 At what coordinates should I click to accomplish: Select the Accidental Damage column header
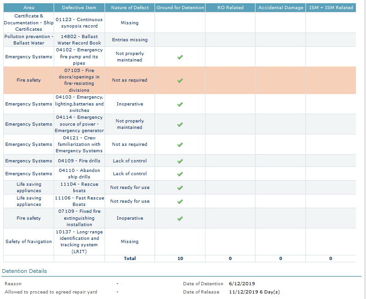[281, 8]
